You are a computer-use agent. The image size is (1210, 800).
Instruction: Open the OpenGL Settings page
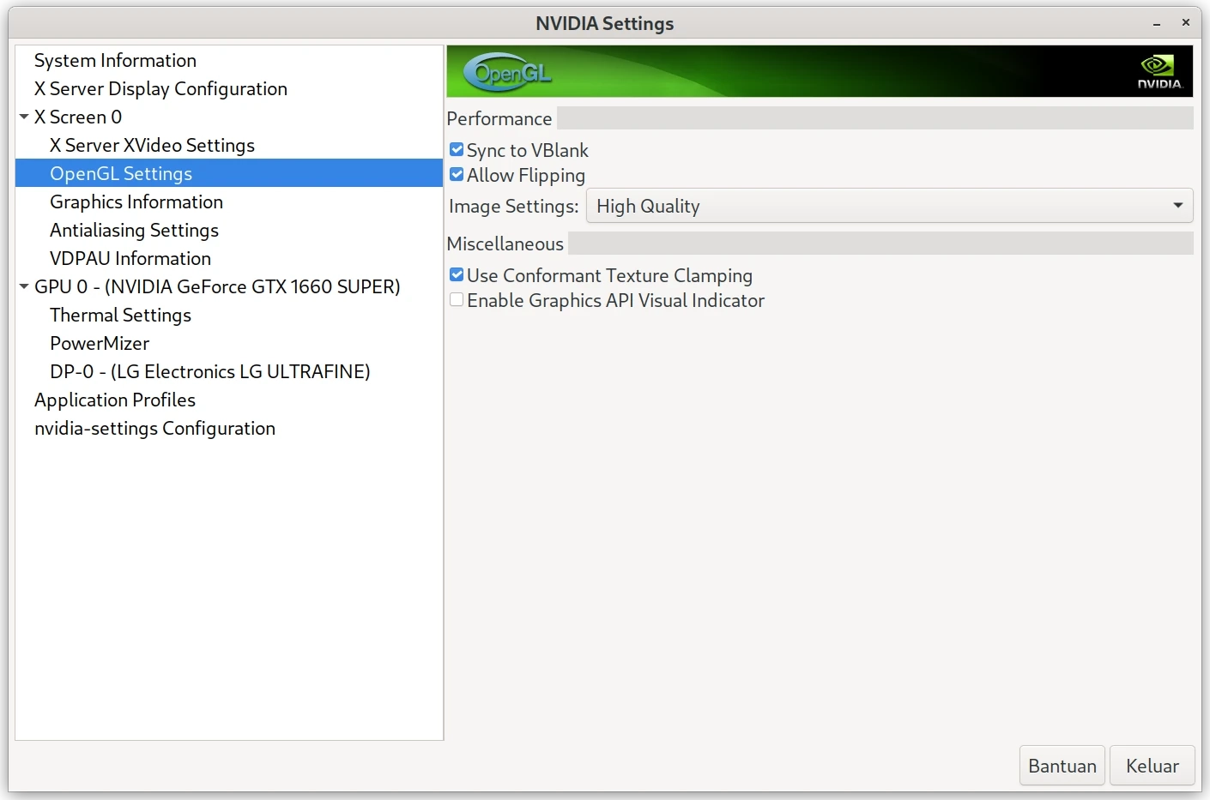tap(121, 173)
